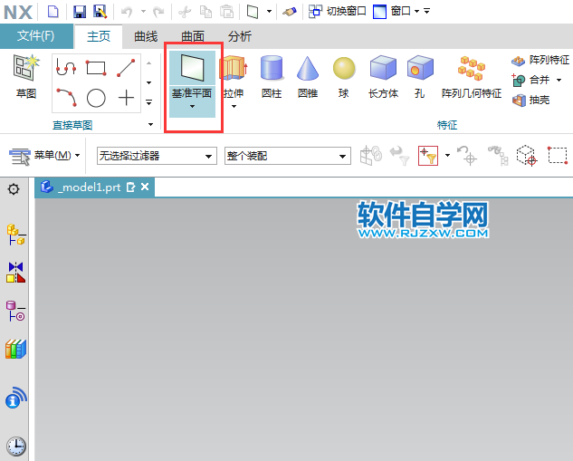This screenshot has height=461, width=573.
Task: Select the arc sketch tool
Action: click(x=66, y=98)
